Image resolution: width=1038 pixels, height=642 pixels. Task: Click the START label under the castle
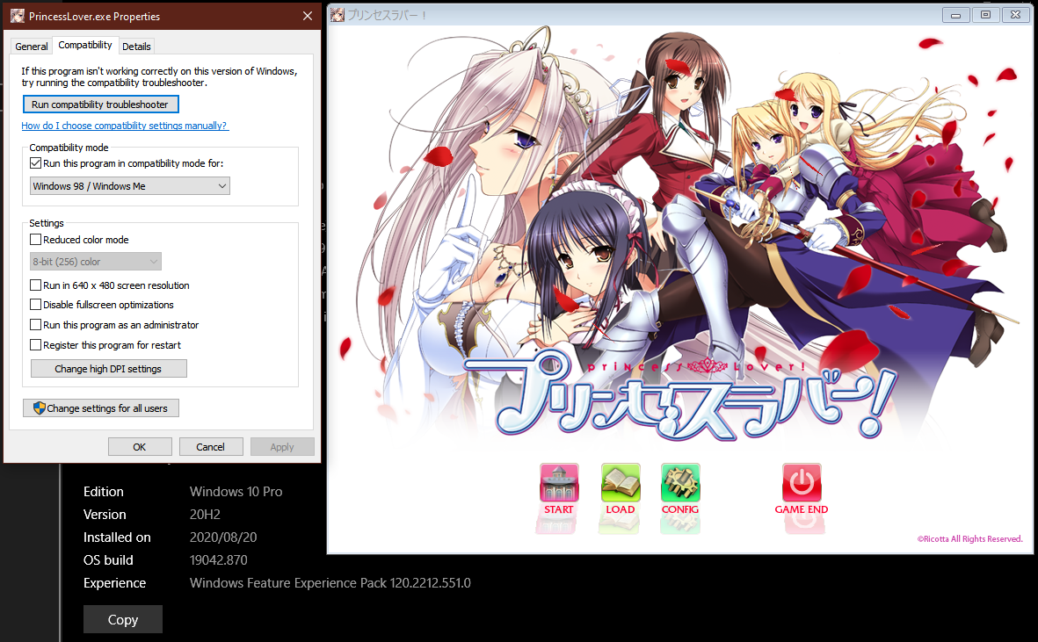pyautogui.click(x=559, y=509)
